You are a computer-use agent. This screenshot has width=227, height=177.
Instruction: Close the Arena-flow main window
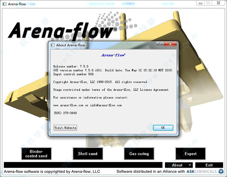(218, 3)
